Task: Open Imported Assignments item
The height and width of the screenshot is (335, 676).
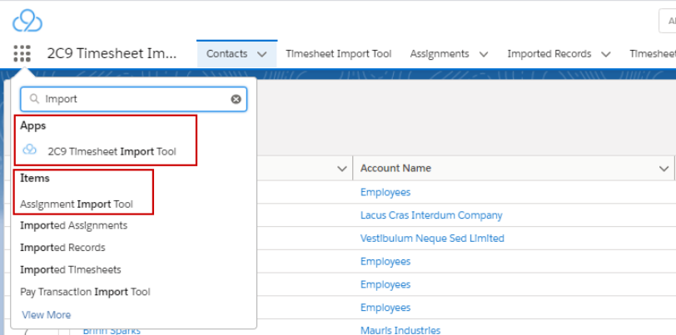Action: tap(74, 225)
